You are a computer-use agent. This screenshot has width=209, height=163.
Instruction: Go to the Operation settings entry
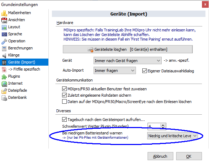[17, 41]
